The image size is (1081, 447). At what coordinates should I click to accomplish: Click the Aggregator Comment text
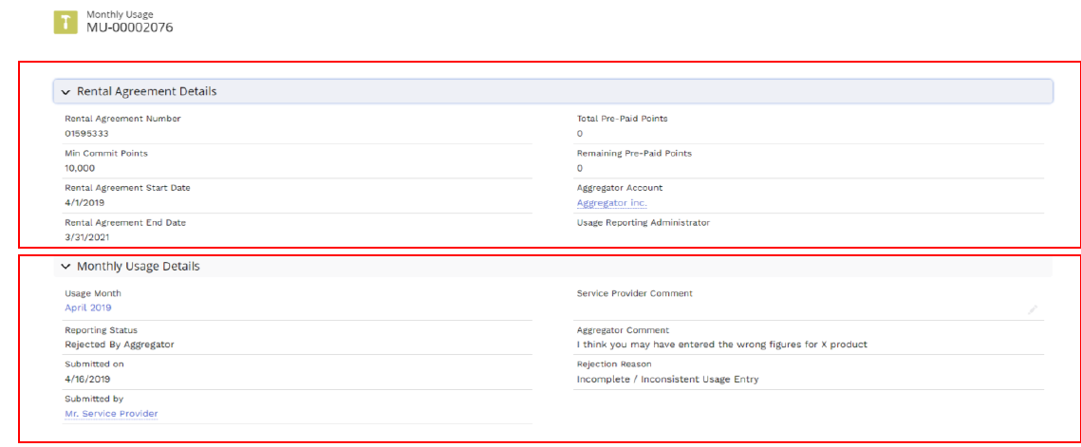(x=721, y=345)
